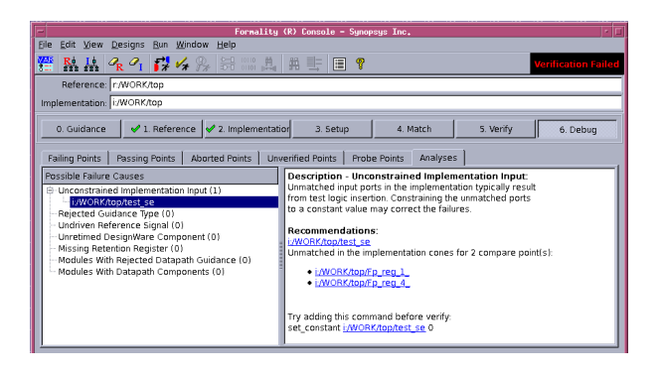Click the report list toolbar icon
This screenshot has width=662, height=376.
(x=339, y=64)
